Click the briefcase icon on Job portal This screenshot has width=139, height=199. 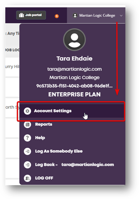tap(21, 15)
